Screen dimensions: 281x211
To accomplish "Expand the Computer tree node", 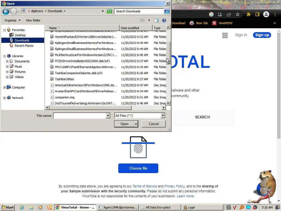I will click(x=4, y=88).
